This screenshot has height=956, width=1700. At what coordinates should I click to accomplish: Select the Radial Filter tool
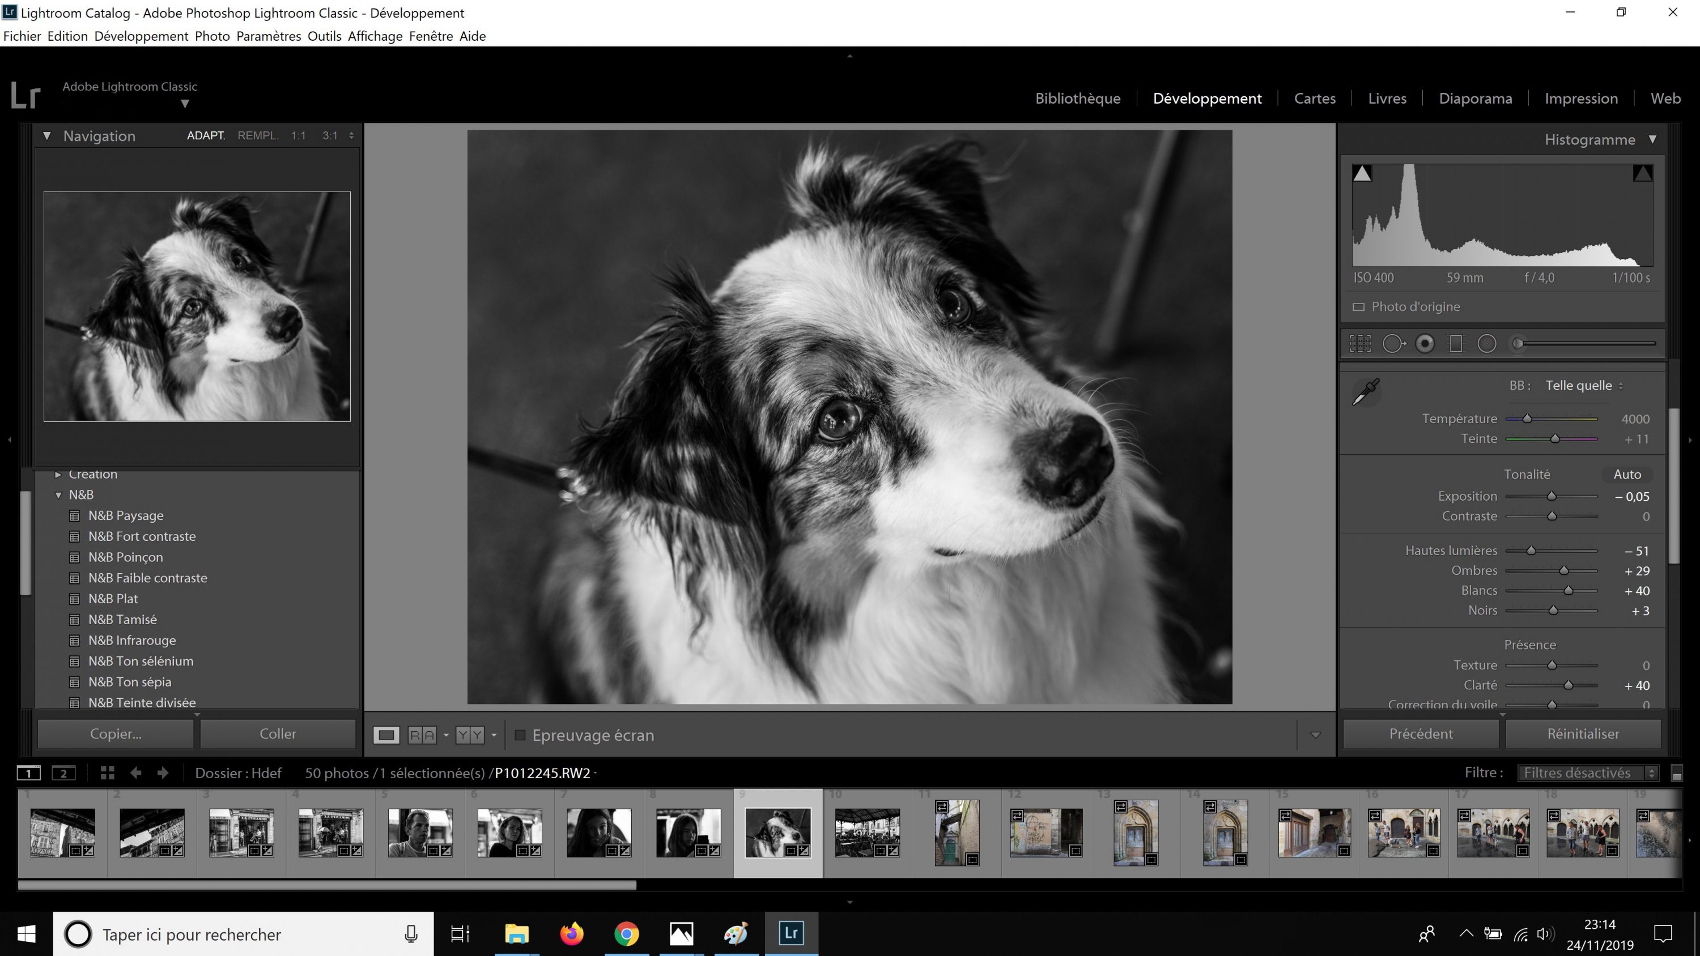click(1487, 344)
